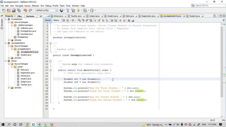Click the editor vertical scrollbar
This screenshot has height=127, width=226.
pyautogui.click(x=222, y=62)
